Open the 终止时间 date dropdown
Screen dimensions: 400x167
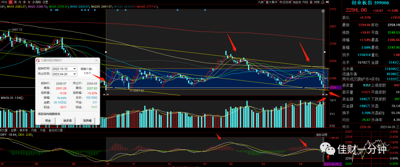[74, 74]
